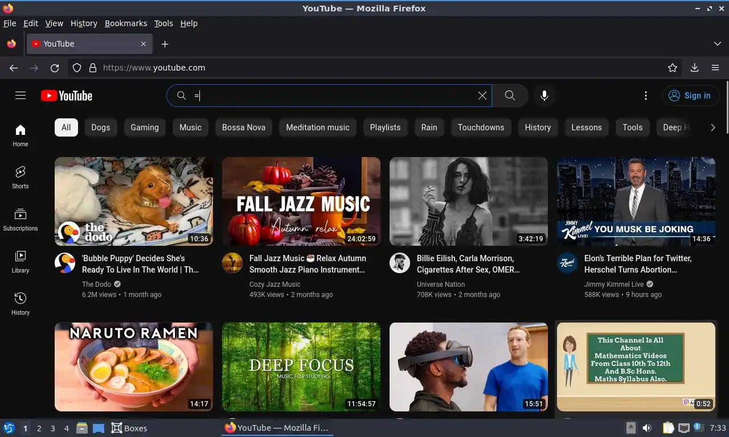The height and width of the screenshot is (437, 729).
Task: Open Universe Nation channel avatar
Action: click(400, 263)
